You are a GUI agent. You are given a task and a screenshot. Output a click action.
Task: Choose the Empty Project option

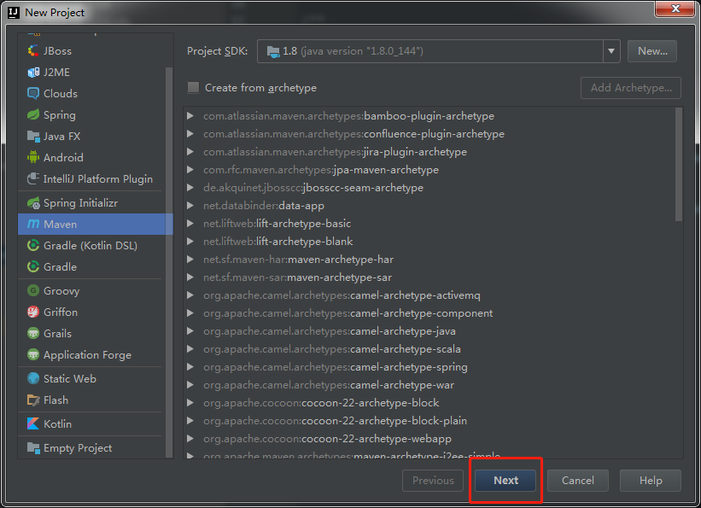[91, 448]
